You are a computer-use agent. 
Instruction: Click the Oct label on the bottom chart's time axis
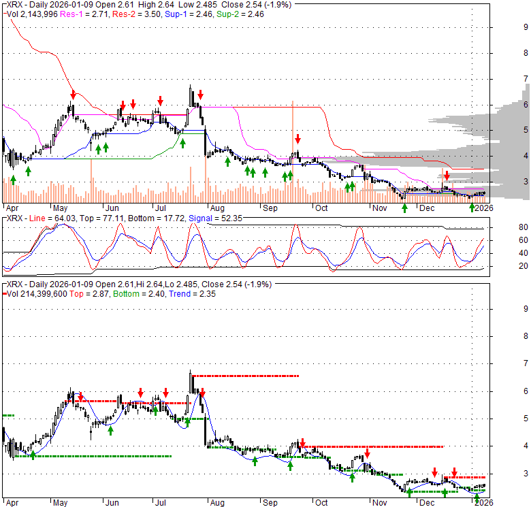(321, 503)
